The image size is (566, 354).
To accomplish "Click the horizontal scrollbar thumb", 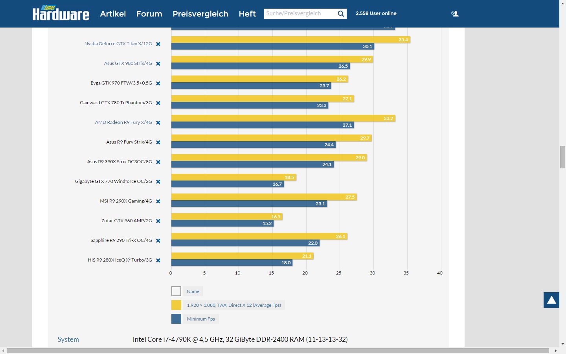I will [277, 350].
